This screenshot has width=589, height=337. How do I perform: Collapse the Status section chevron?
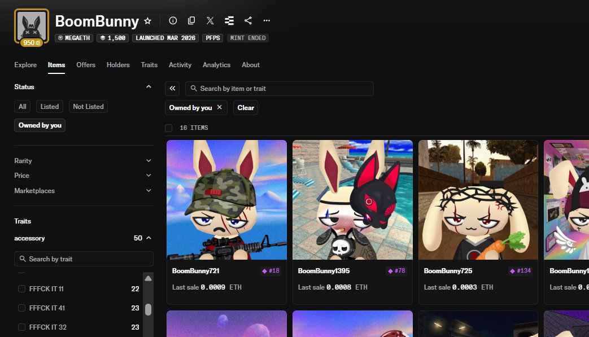click(x=149, y=87)
